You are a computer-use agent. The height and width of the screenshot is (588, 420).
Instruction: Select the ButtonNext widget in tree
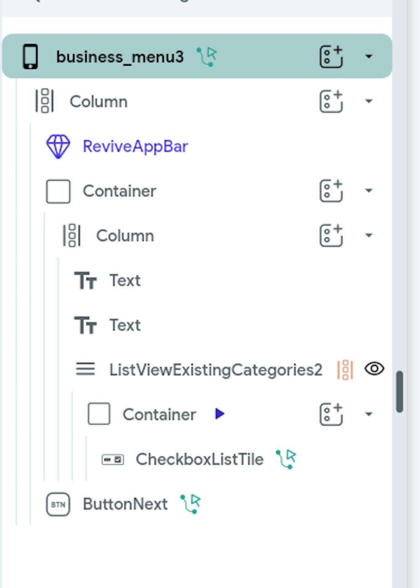125,504
